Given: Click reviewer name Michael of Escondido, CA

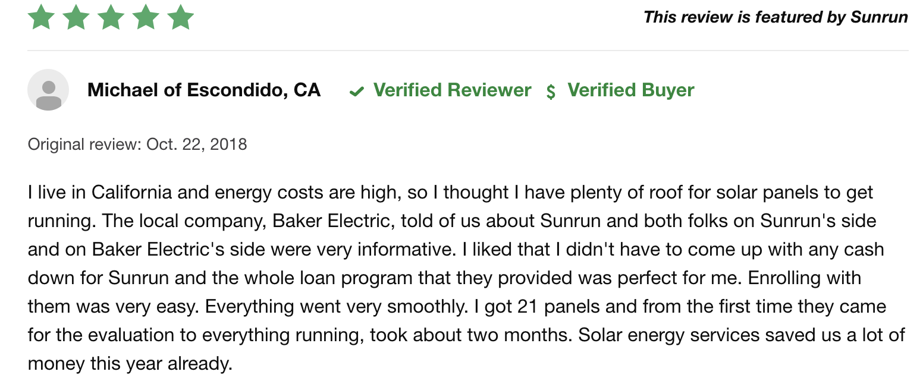Looking at the screenshot, I should (x=204, y=90).
